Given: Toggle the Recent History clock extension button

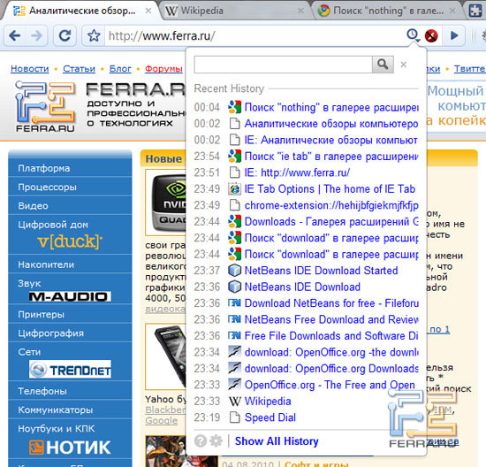Looking at the screenshot, I should [414, 35].
